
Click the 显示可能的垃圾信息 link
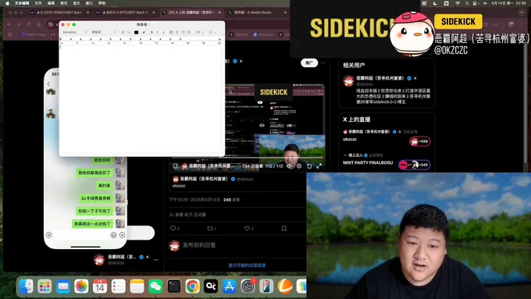(247, 265)
